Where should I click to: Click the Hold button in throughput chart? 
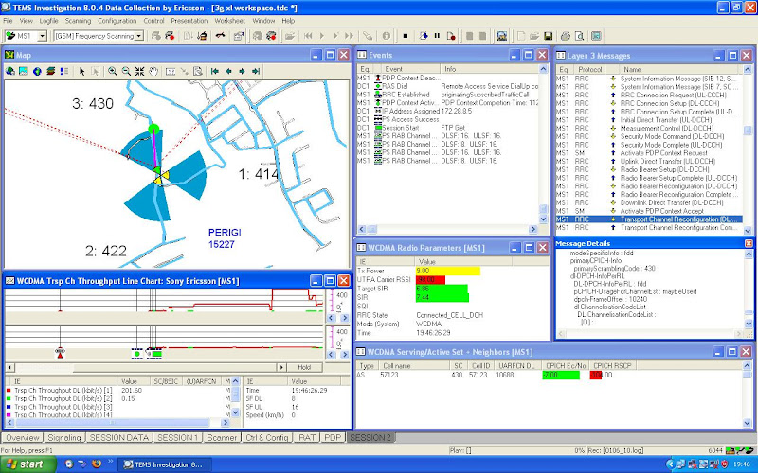pyautogui.click(x=304, y=367)
